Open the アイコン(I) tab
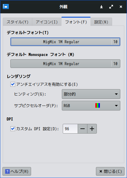Screen dimensions: 127x178 tap(47, 22)
